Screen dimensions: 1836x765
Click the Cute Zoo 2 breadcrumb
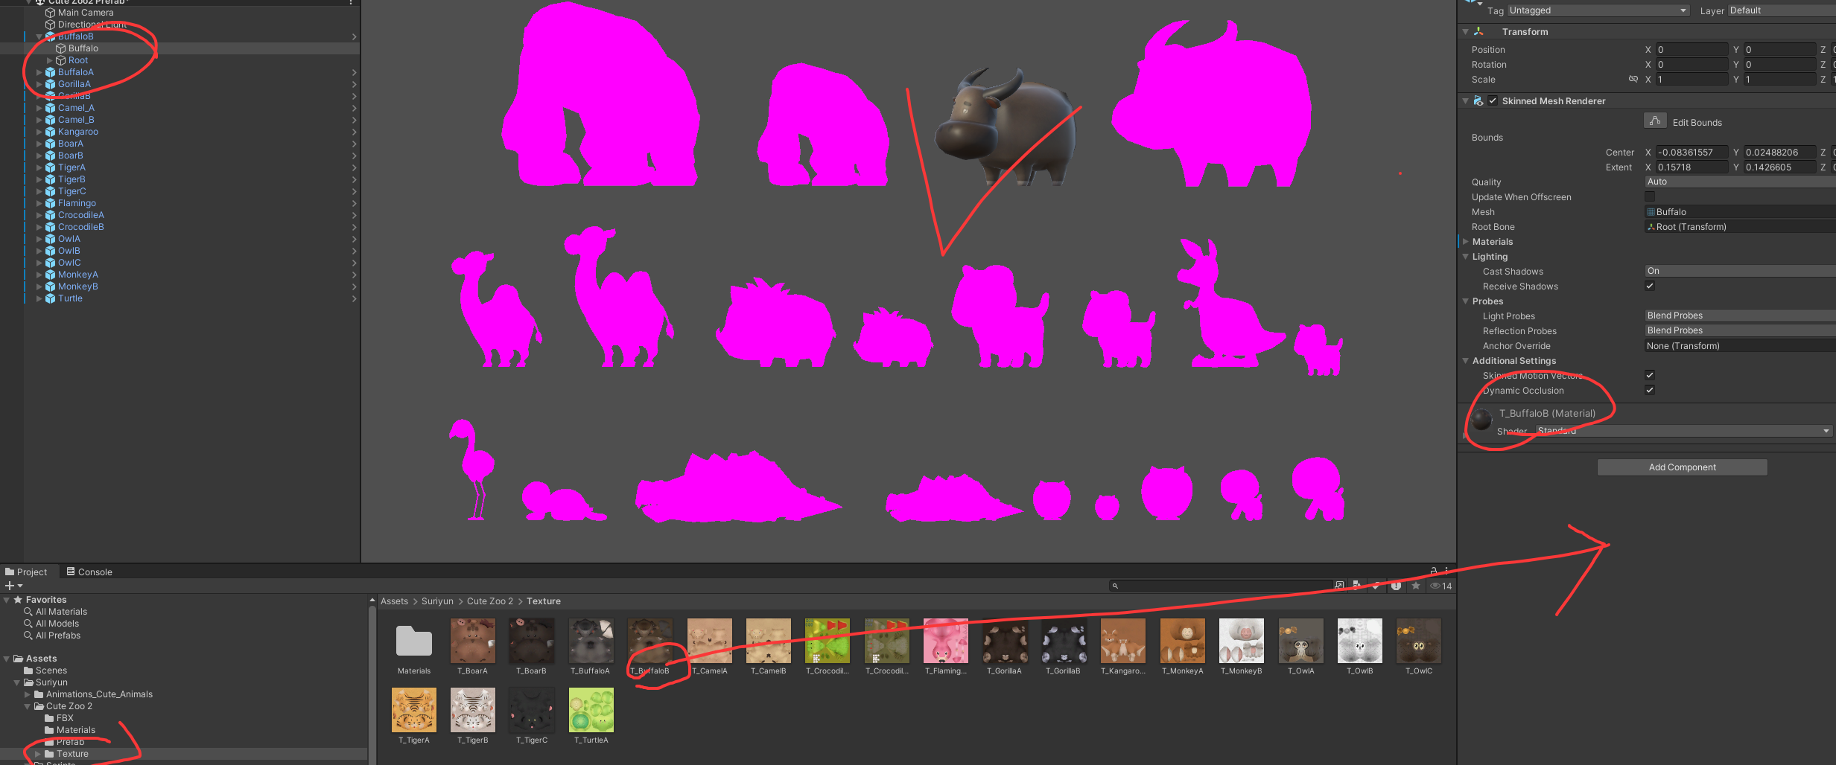[x=490, y=601]
